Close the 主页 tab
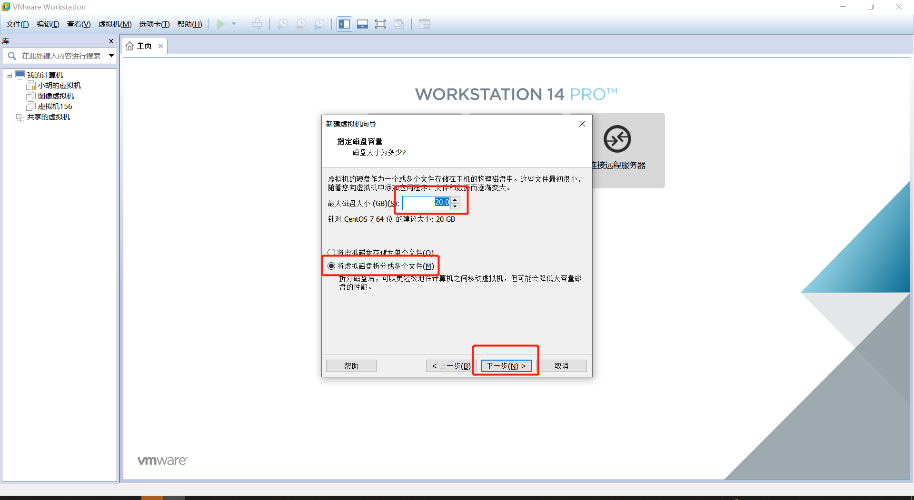 coord(161,46)
